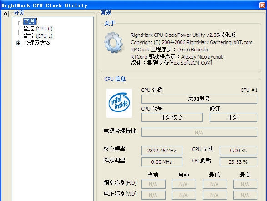Screen dimensions: 267x201
Task: Click the Intel Inside logo
Action: coord(119,103)
